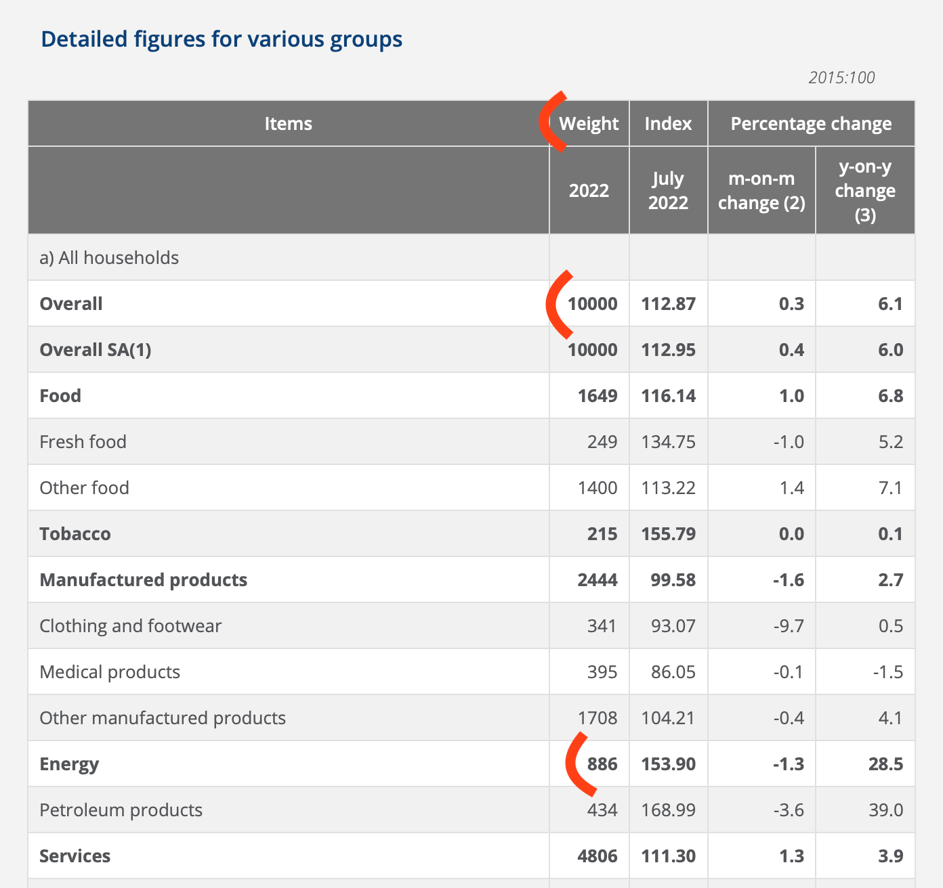
Task: Select the Overall SA(1) row label
Action: coord(96,350)
